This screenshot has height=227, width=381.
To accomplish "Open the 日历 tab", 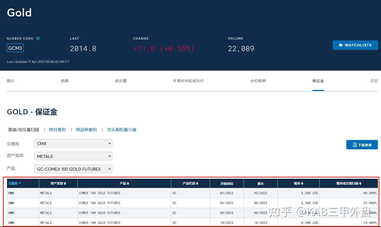I will [374, 81].
